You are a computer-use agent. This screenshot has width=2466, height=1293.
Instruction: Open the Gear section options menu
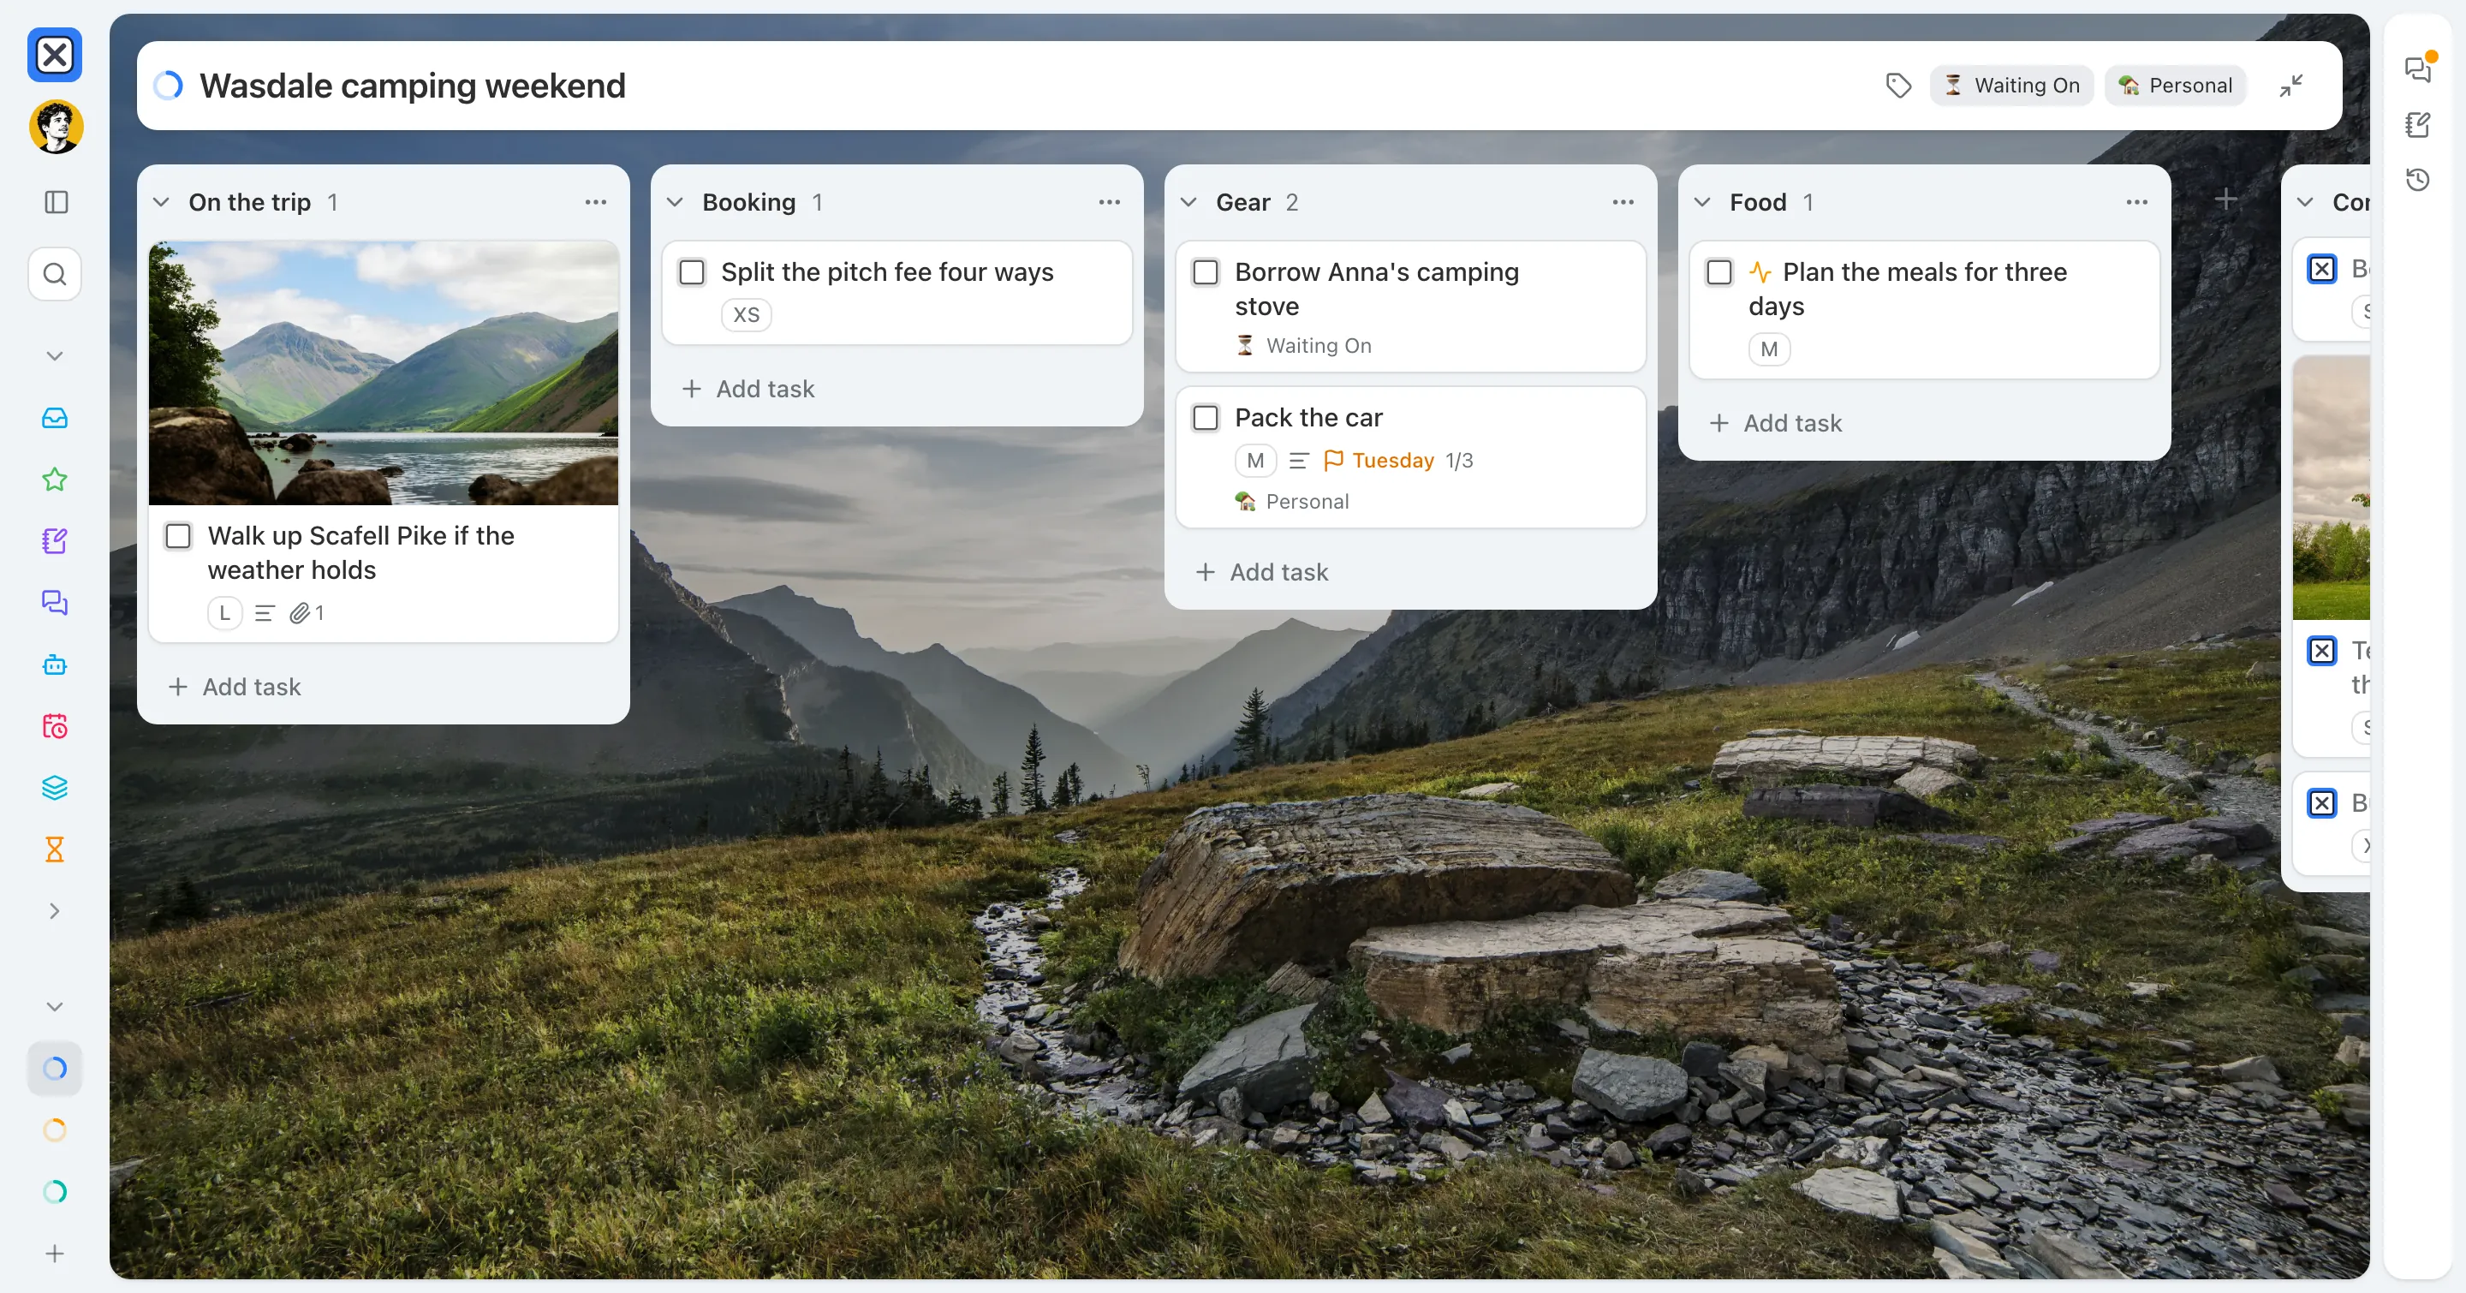(1623, 202)
